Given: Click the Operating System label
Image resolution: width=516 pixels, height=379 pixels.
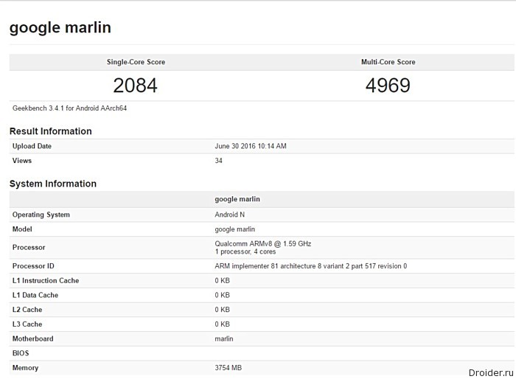Looking at the screenshot, I should tap(41, 215).
